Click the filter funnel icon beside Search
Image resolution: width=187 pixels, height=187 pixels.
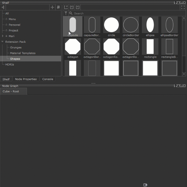pyautogui.click(x=66, y=13)
